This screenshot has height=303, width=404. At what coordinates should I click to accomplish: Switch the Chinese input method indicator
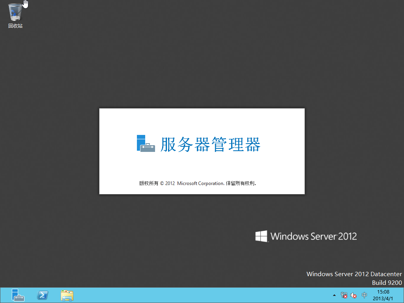coord(364,295)
